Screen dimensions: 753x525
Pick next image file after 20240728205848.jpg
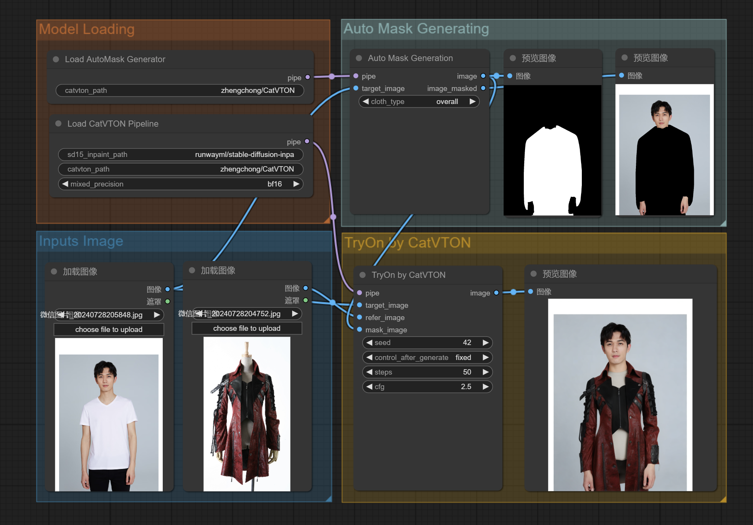click(x=157, y=315)
